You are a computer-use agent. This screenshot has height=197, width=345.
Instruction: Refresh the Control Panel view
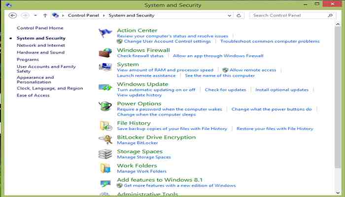(239, 15)
